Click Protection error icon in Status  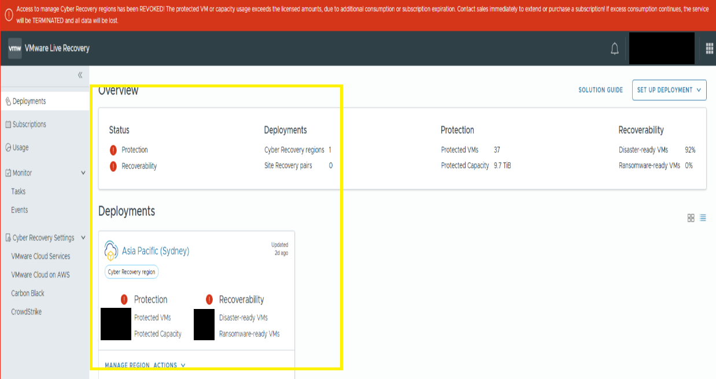[x=113, y=150]
